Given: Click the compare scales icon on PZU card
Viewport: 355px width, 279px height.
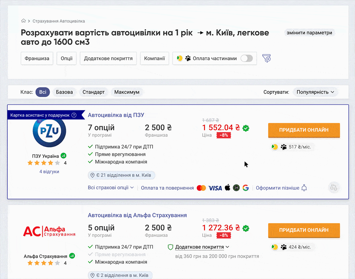Looking at the screenshot, I should pos(334,187).
